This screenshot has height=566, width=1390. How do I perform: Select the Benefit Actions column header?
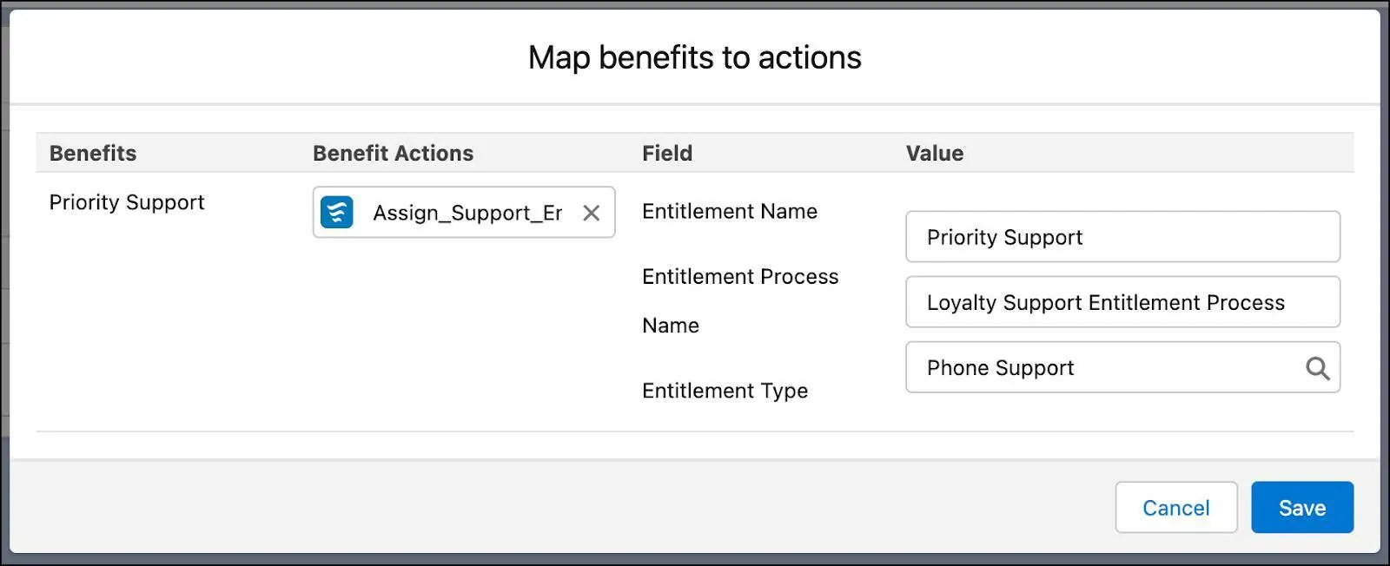pyautogui.click(x=393, y=154)
